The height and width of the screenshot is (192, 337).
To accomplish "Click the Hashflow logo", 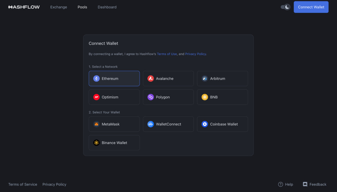I will [24, 7].
